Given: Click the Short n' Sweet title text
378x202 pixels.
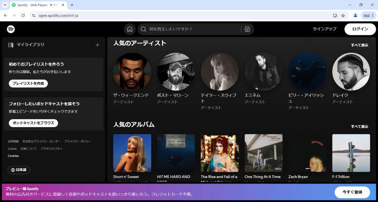Looking at the screenshot, I should point(126,177).
